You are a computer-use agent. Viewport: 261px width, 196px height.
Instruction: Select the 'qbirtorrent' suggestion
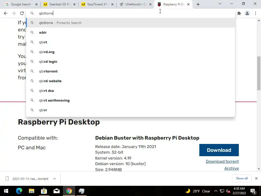click(130, 71)
